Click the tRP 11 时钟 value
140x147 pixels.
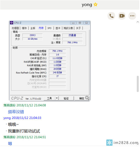click(57, 65)
